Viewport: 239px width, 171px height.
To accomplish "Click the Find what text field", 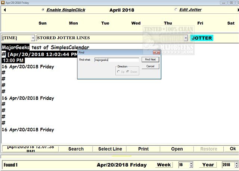I will pos(117,60).
